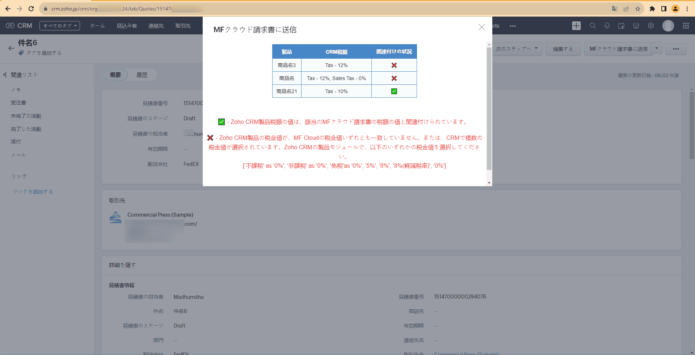
Task: Click the dialog's vertical scrollbar
Action: pyautogui.click(x=489, y=109)
